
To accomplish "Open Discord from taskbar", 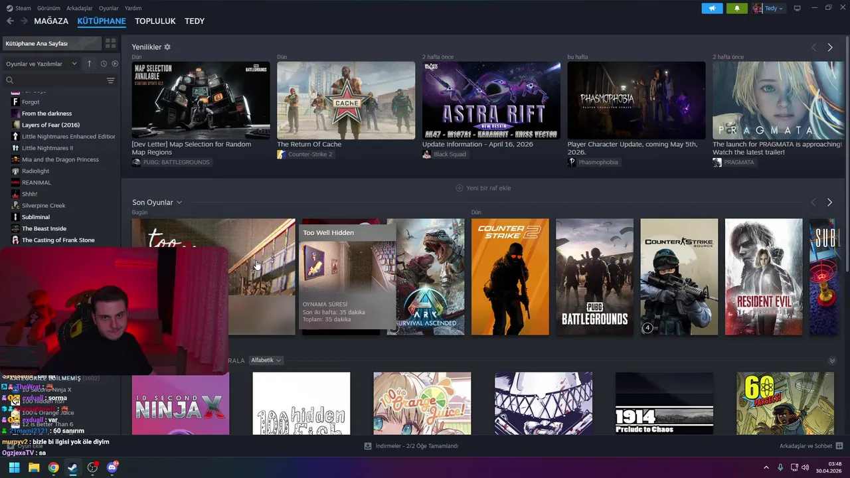I will (112, 467).
